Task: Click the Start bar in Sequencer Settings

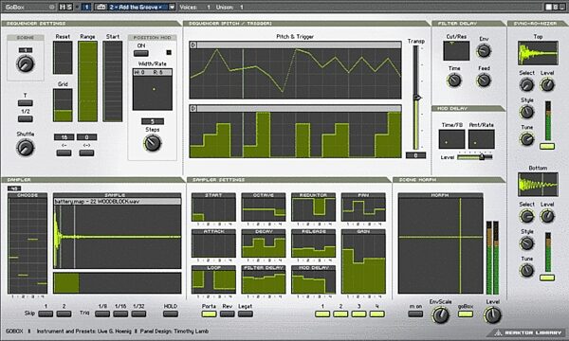Action: [113, 81]
